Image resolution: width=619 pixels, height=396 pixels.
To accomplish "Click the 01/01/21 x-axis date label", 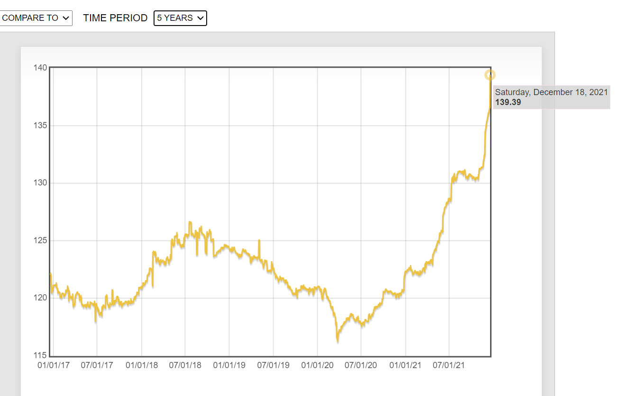I will (406, 366).
